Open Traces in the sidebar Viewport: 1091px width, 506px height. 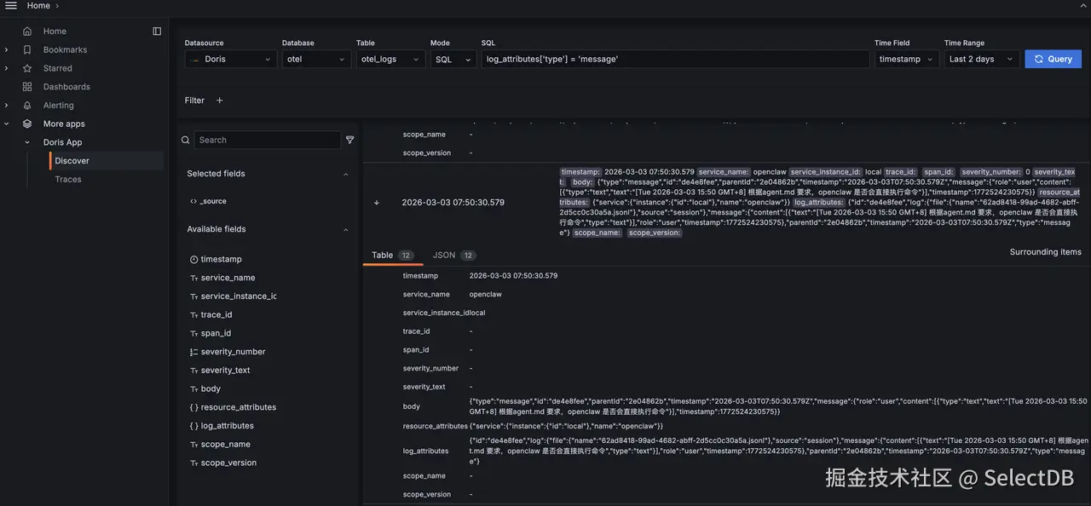point(68,180)
